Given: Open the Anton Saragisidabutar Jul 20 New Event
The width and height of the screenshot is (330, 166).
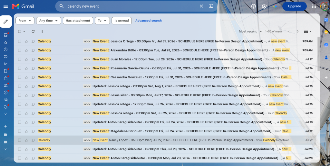Looking at the screenshot, I should point(165,158).
